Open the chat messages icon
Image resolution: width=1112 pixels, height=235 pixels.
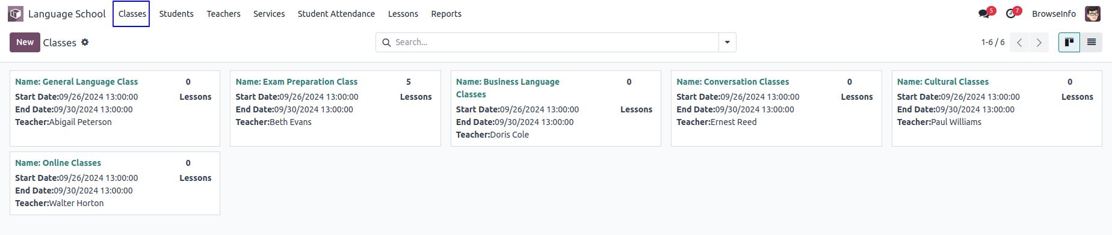(x=984, y=13)
